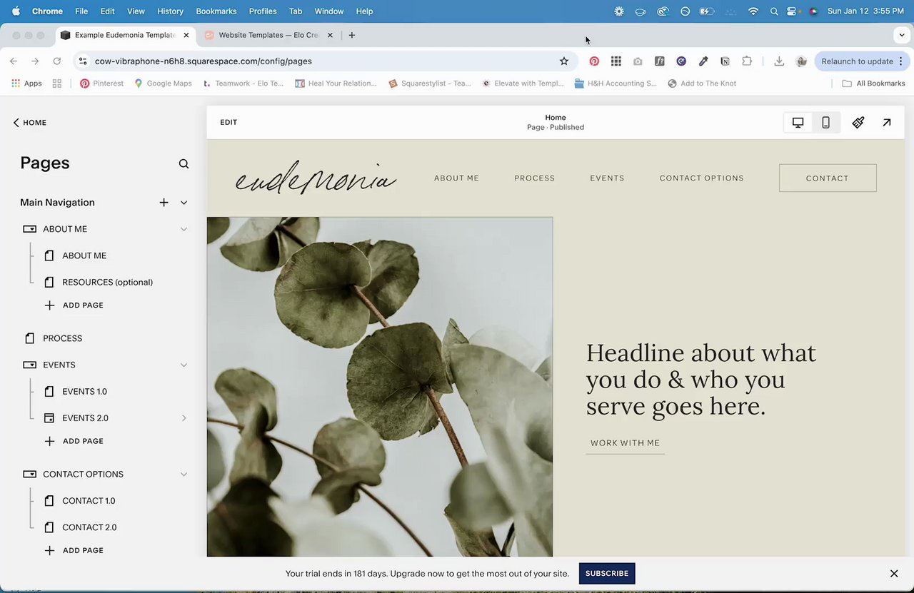The image size is (914, 593).
Task: Click EDIT above the site preview
Action: coord(228,123)
